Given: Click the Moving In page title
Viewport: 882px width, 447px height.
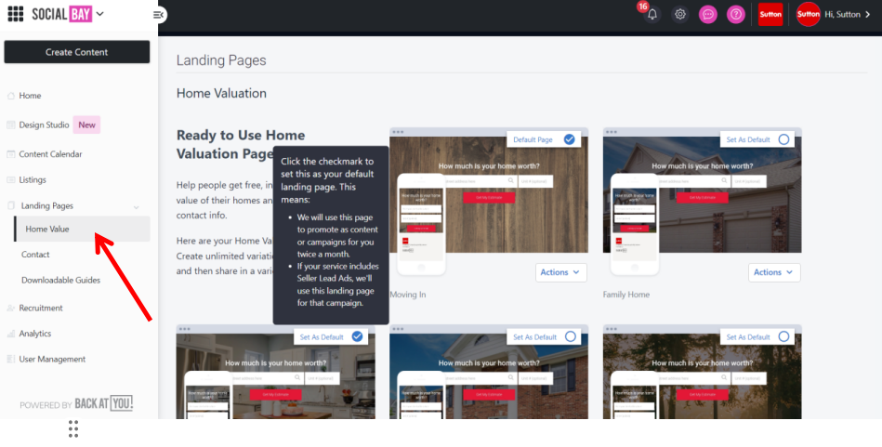Looking at the screenshot, I should (x=408, y=295).
